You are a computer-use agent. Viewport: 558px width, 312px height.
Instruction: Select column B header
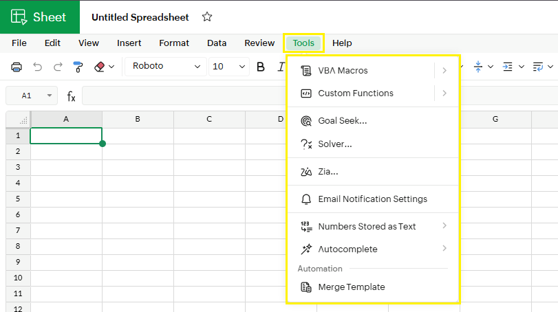(138, 120)
